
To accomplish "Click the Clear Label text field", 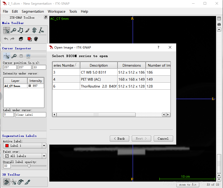I will click(30, 115).
